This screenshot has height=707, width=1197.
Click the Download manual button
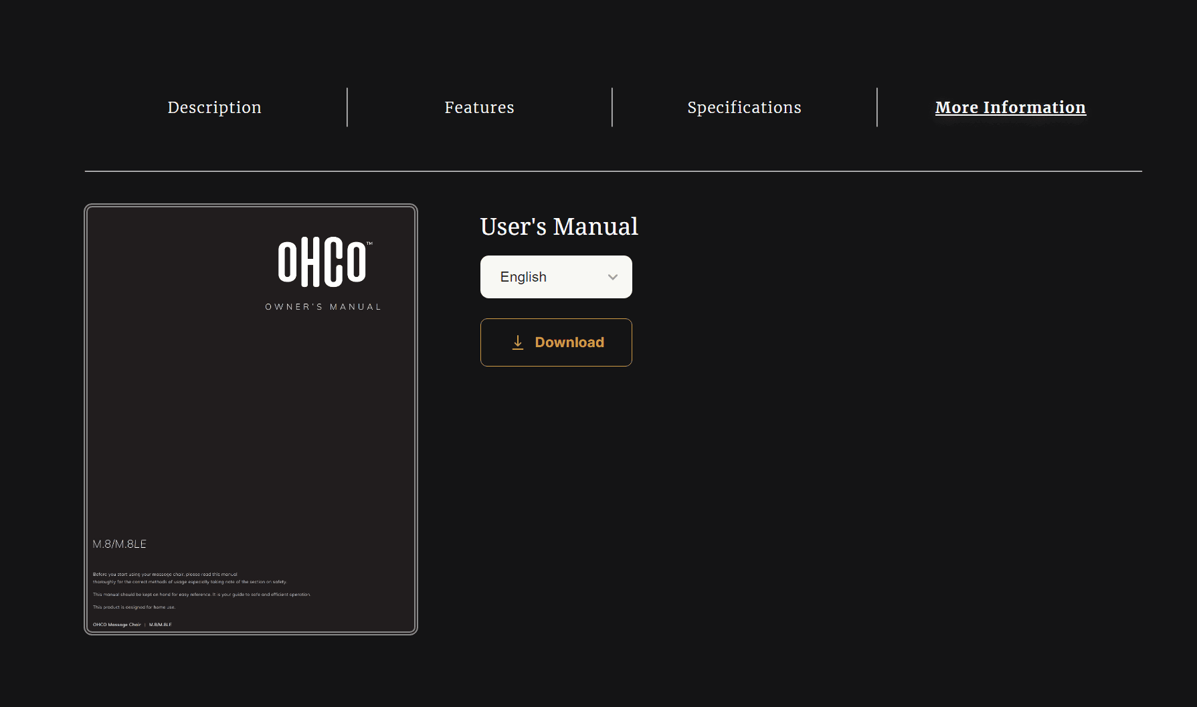point(556,342)
